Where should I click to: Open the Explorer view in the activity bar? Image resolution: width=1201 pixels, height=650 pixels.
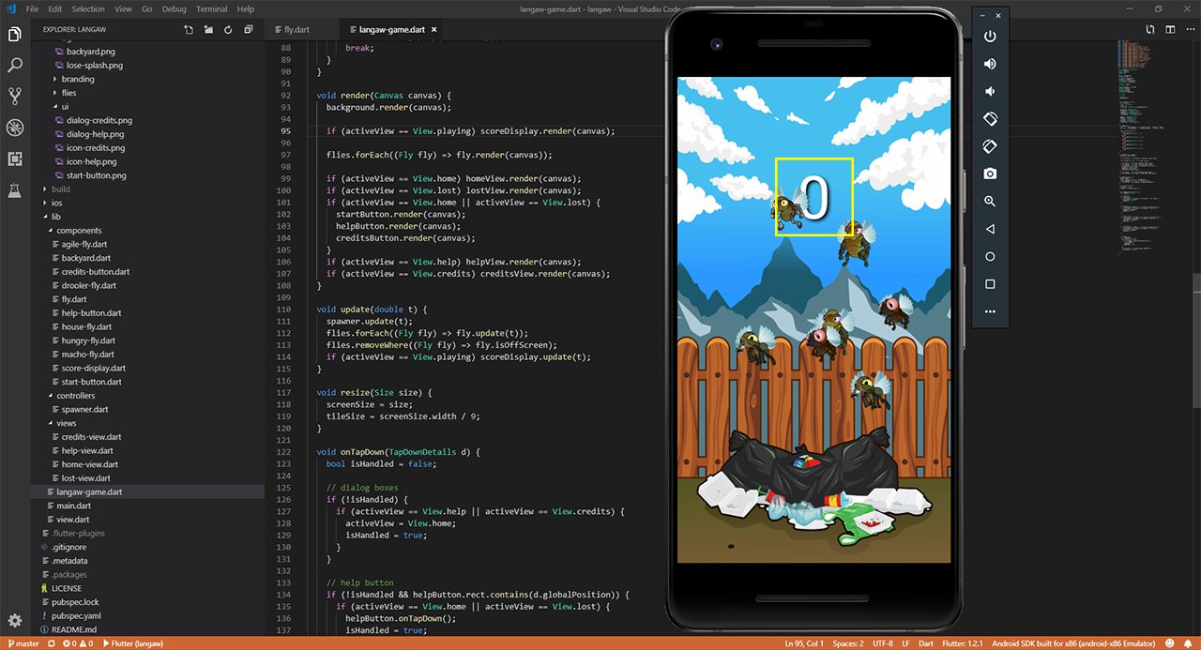[14, 35]
